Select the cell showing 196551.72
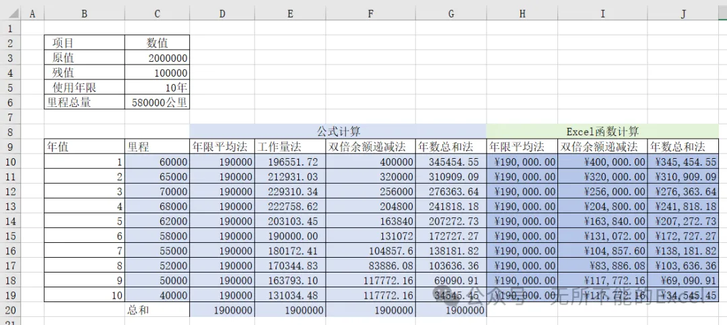 tap(290, 161)
